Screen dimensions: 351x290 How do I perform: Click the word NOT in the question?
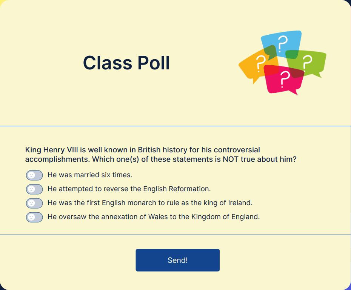pyautogui.click(x=231, y=159)
